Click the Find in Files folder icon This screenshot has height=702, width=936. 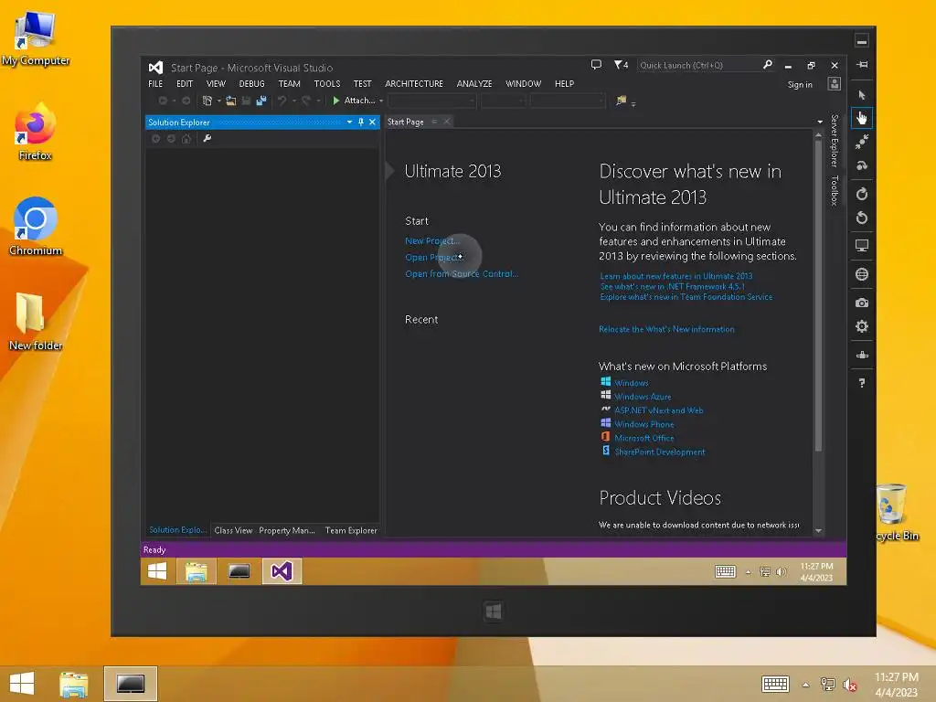click(621, 101)
